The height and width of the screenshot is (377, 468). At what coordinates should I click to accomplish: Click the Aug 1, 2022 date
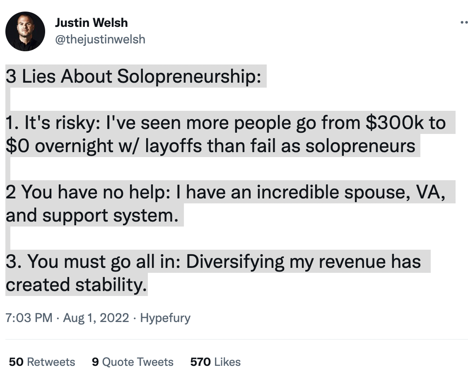[x=96, y=318]
